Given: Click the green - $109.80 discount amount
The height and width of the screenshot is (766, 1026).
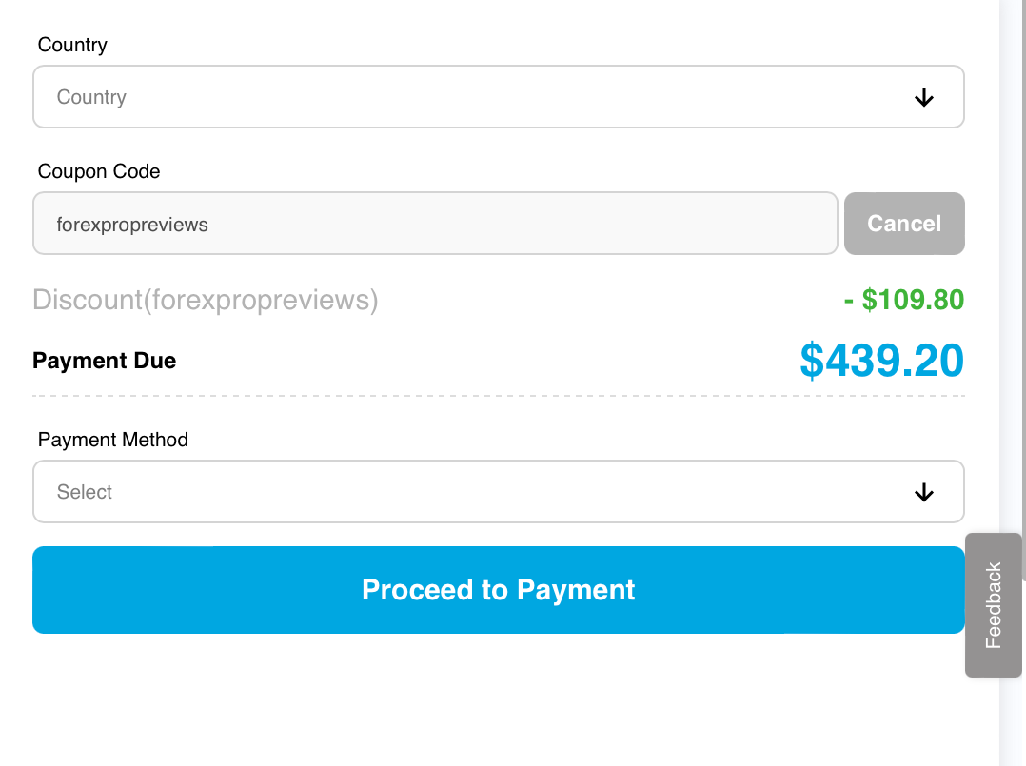Looking at the screenshot, I should (903, 301).
